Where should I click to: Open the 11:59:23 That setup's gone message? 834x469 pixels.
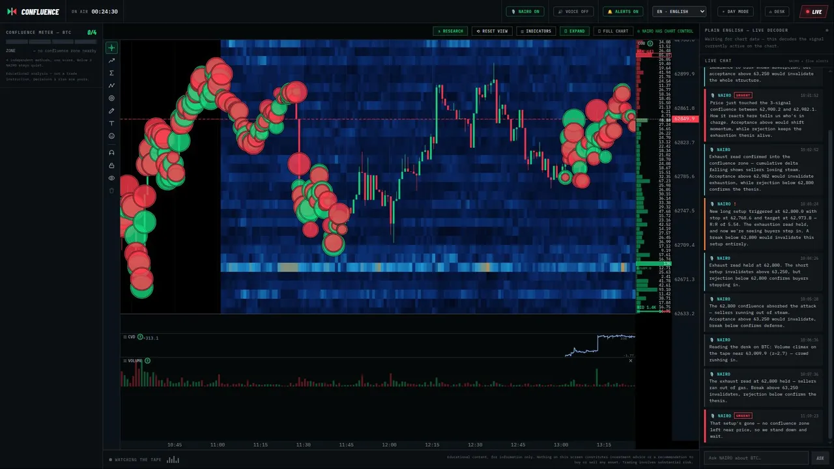click(763, 426)
